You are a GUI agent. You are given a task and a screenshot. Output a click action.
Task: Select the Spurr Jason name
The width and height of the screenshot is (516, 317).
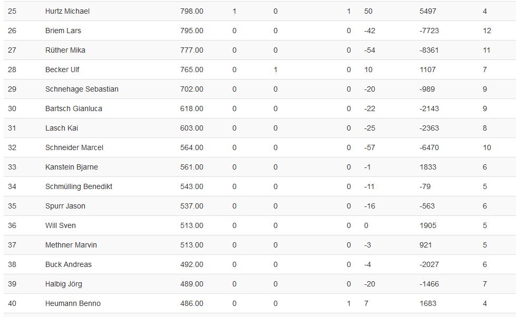(x=65, y=206)
